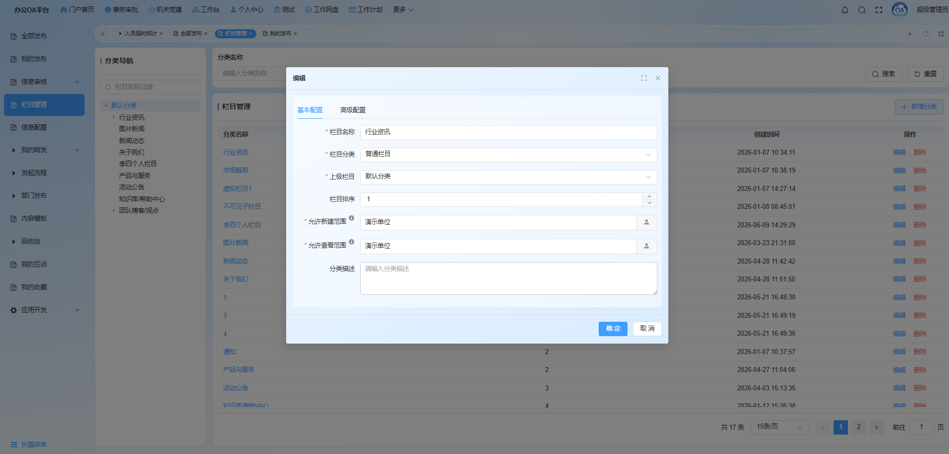Toggle fullscreen mode icon in top bar

[x=879, y=10]
